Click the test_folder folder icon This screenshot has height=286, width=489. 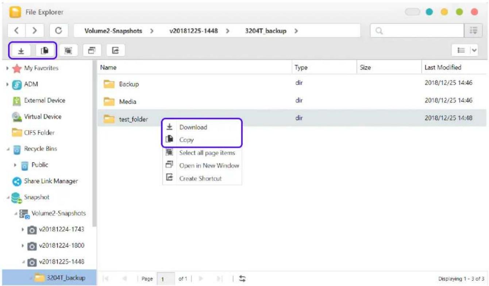(109, 119)
